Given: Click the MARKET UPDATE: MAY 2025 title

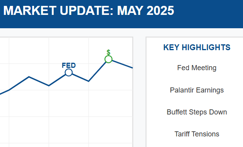Looking at the screenshot, I should [x=89, y=11].
